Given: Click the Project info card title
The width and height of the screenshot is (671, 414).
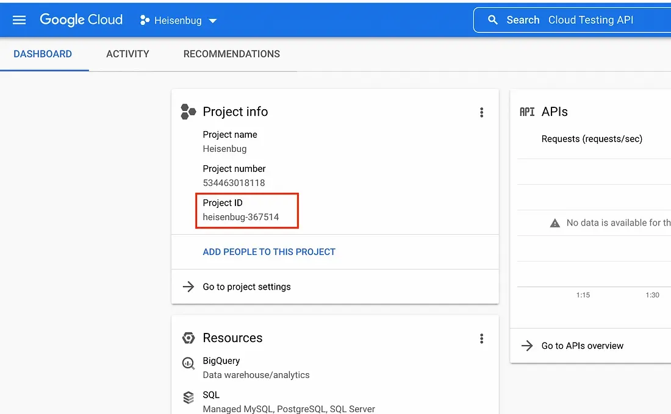Looking at the screenshot, I should (x=235, y=112).
